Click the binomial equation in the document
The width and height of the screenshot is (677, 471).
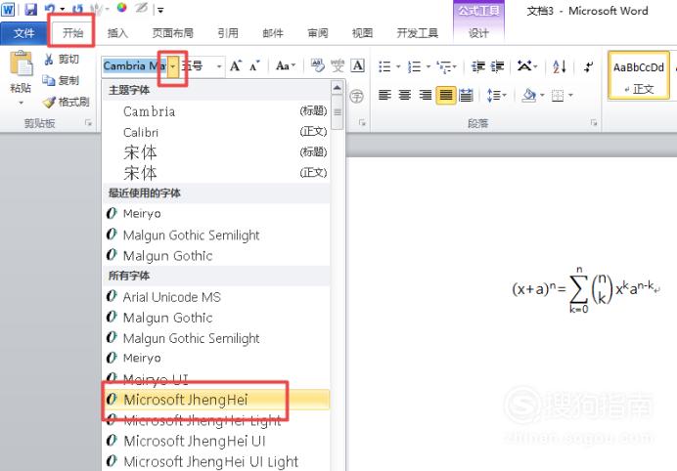tap(585, 289)
